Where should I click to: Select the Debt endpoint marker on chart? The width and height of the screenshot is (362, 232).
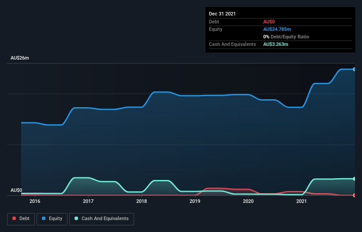[x=355, y=195]
